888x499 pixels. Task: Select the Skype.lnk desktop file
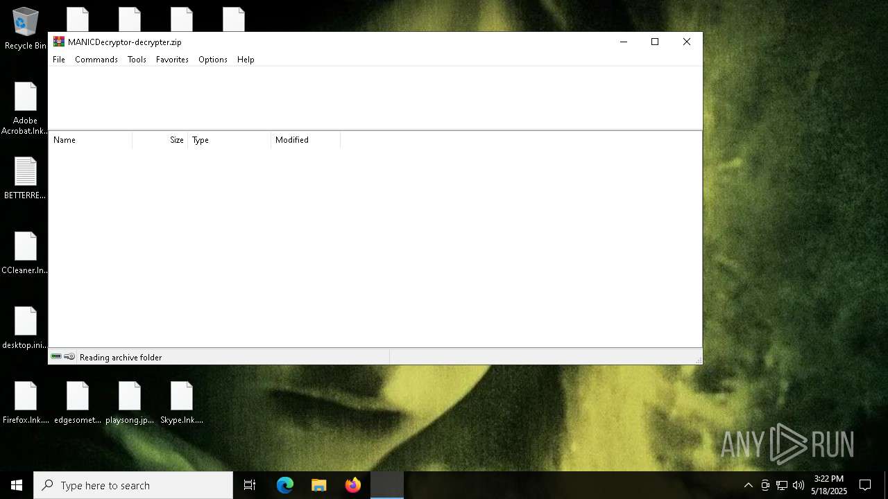[182, 403]
